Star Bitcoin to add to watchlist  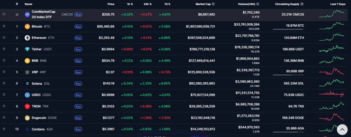(4, 26)
